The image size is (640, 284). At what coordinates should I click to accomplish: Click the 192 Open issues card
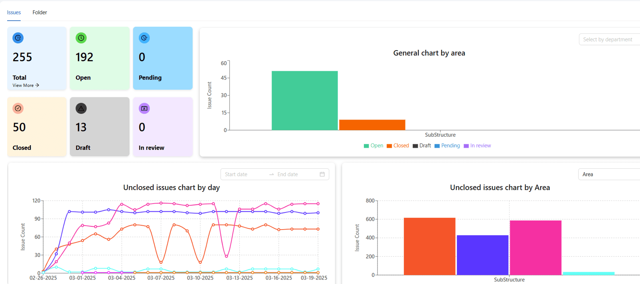[100, 58]
